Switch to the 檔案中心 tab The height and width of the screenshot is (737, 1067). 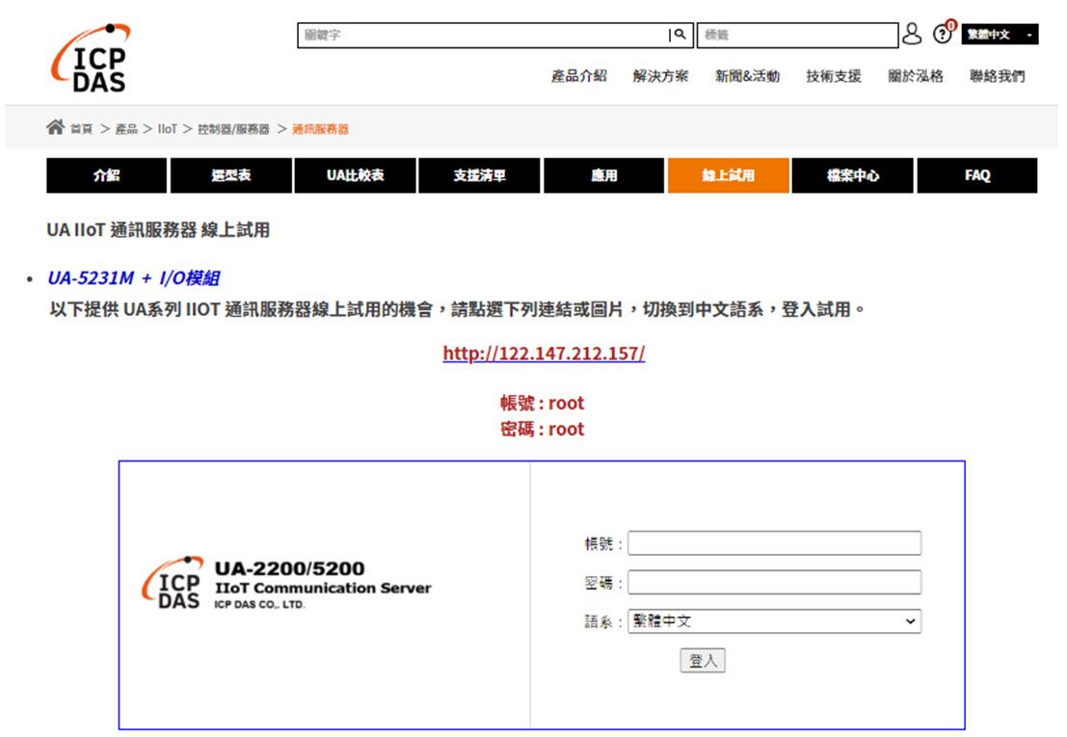click(853, 175)
